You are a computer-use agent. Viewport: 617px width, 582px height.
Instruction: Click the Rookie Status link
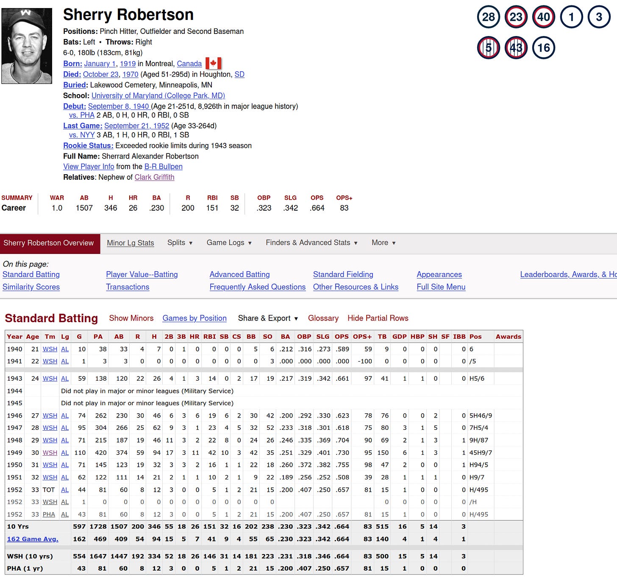point(88,145)
